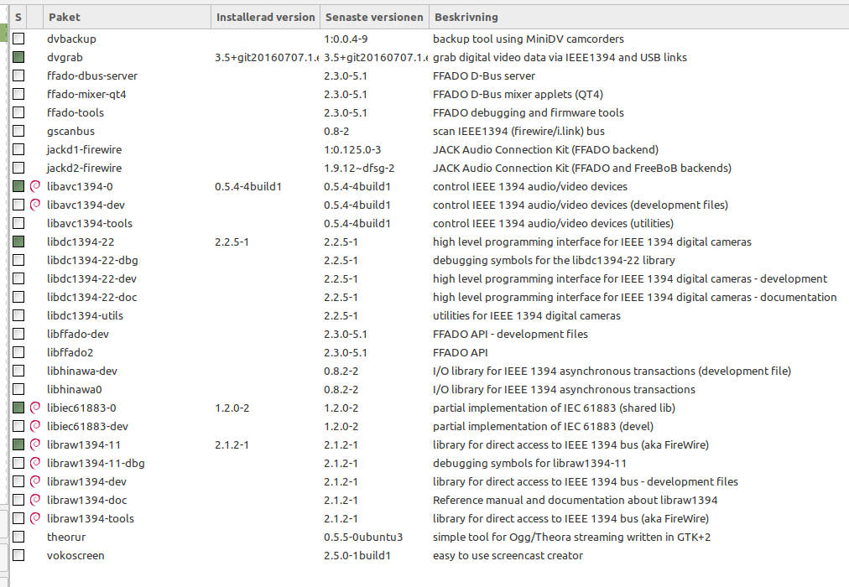Click the Debian swirl icon beside libavc1394-0
This screenshot has height=587, width=849.
[x=35, y=186]
